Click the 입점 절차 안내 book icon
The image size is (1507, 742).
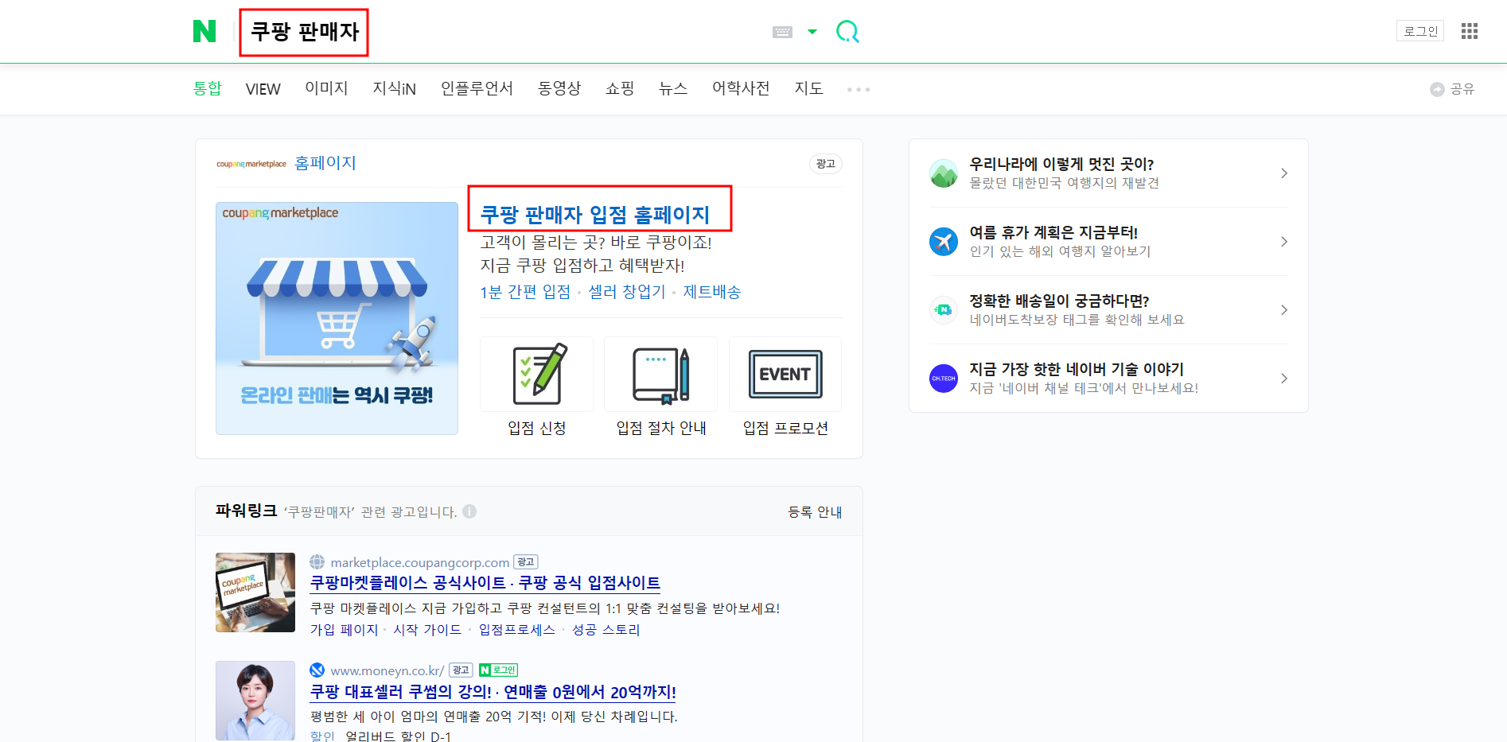coord(661,374)
